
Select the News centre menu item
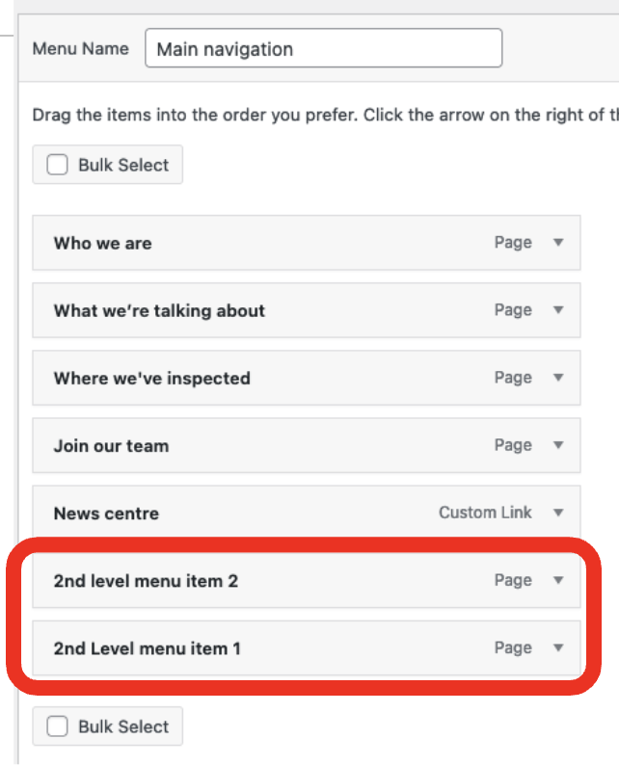click(x=106, y=514)
